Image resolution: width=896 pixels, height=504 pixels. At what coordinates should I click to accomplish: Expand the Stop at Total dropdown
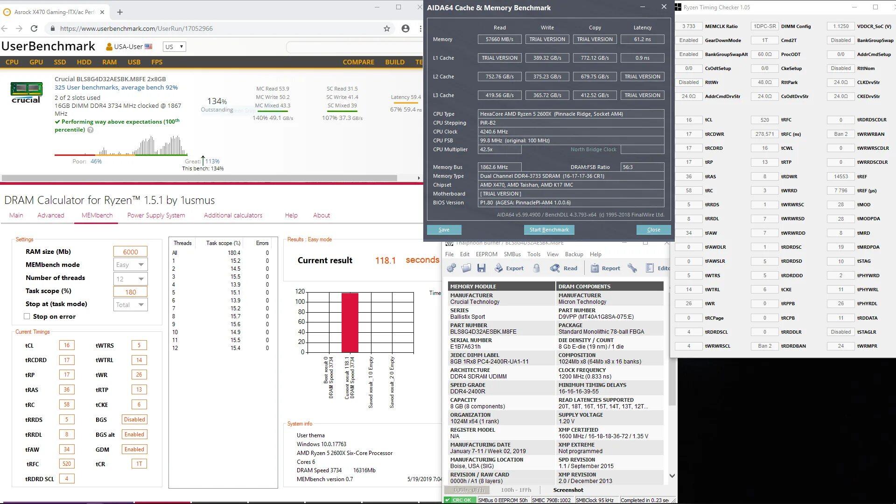130,305
